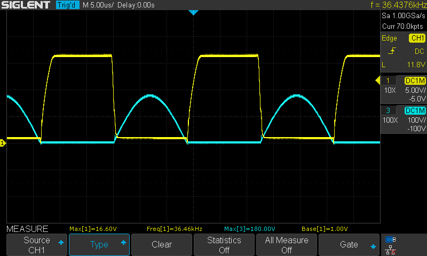Viewport: 427px width, 256px height.
Task: Click the disconnected LAN network icon
Action: point(391,250)
